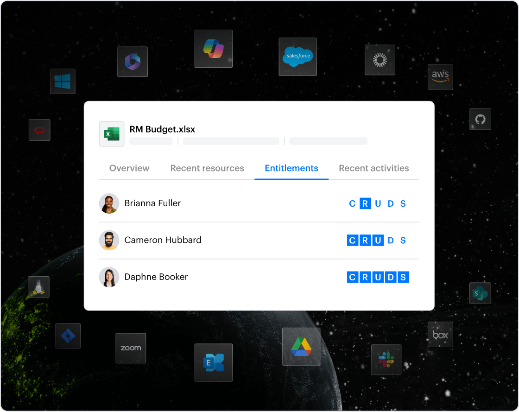Disable Share permission for Daphne Booker
The image size is (519, 412).
click(403, 277)
